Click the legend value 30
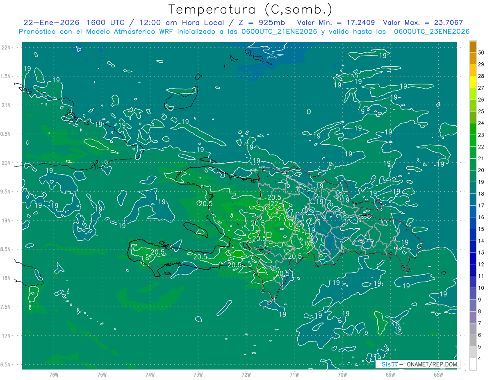The image size is (492, 380). click(x=481, y=52)
